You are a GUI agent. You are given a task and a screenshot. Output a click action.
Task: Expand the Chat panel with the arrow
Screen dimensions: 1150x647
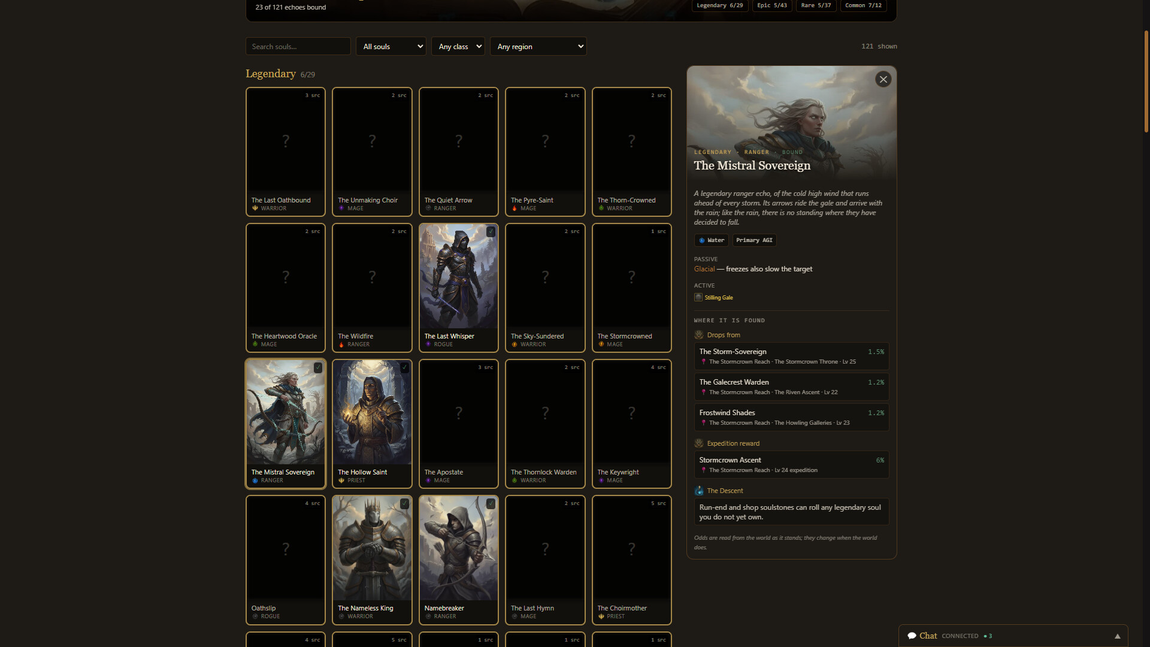pos(1117,636)
